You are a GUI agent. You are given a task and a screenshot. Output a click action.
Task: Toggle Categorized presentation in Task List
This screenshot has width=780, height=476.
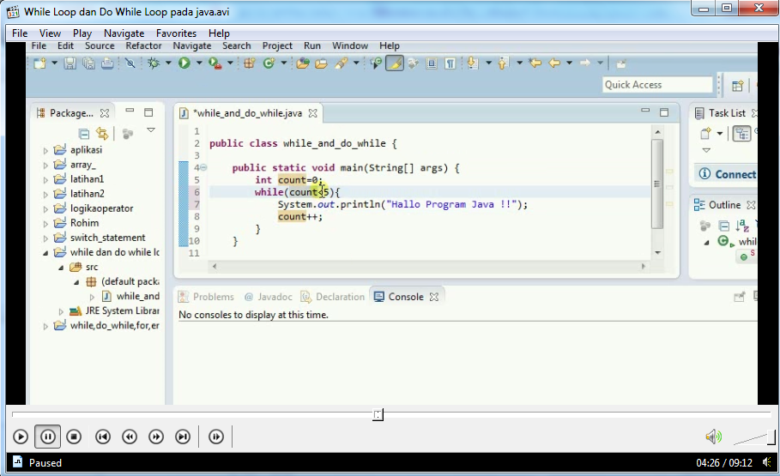pos(741,134)
